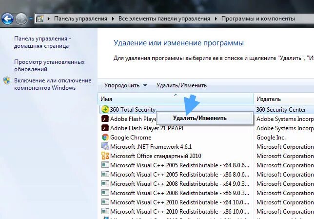The image size is (314, 219).
Task: Expand arrow before Программы и компоненты breadcrumb
Action: coord(216,19)
